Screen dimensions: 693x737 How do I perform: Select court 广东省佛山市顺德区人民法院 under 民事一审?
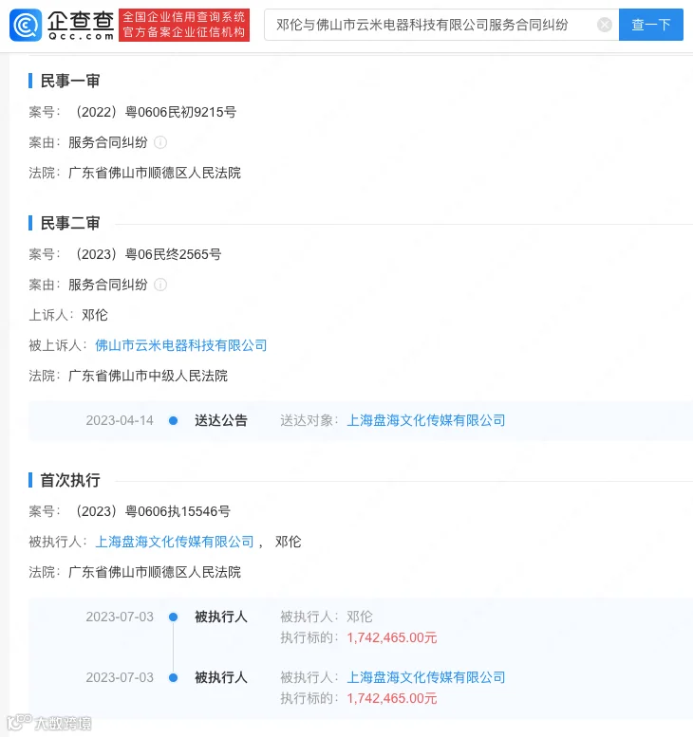(155, 173)
